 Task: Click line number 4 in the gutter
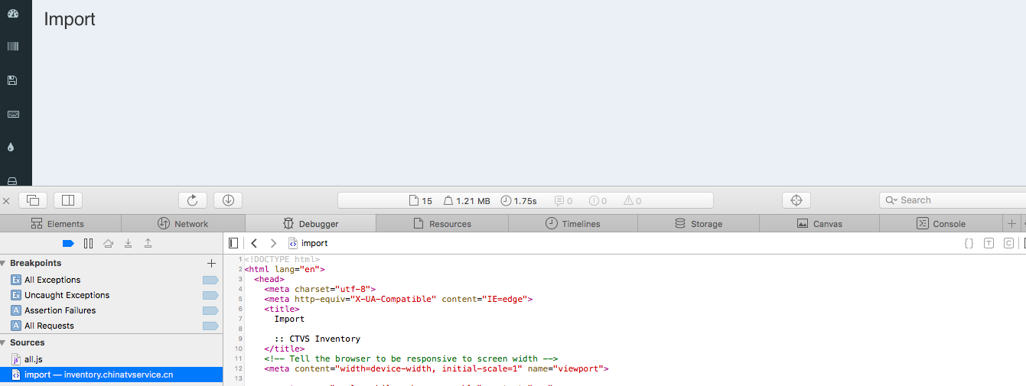(x=240, y=289)
